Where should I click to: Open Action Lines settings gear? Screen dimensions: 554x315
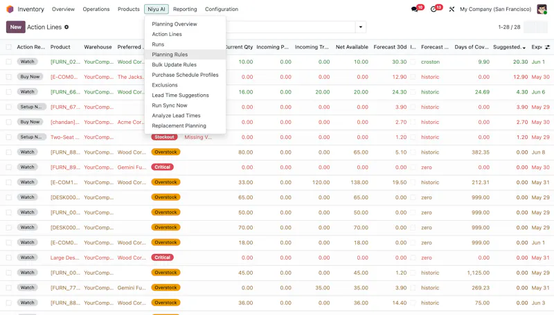[66, 27]
